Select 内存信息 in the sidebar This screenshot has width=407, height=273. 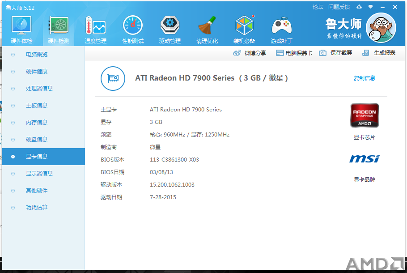[x=44, y=123]
